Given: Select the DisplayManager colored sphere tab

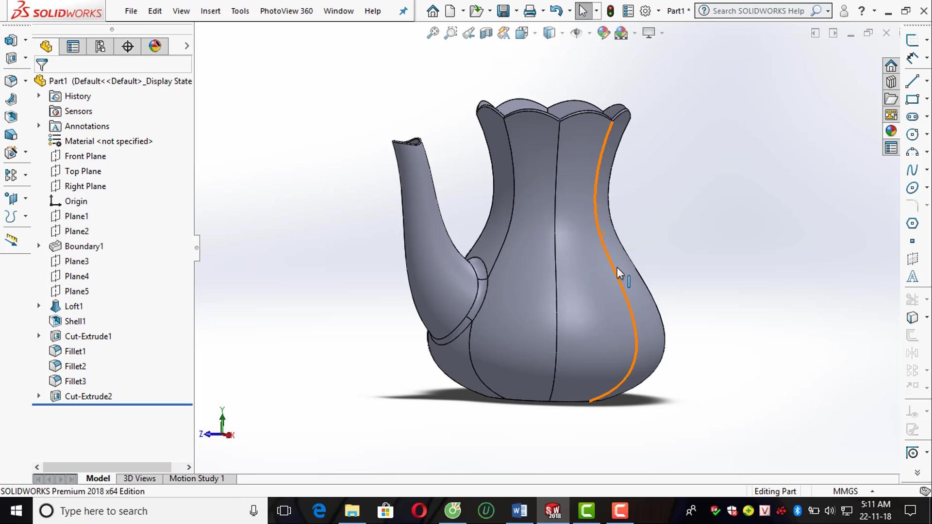Looking at the screenshot, I should (x=155, y=46).
